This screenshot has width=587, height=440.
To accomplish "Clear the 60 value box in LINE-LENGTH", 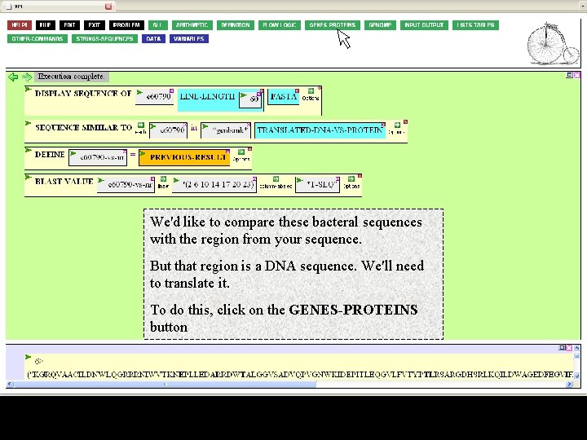I will pos(258,94).
